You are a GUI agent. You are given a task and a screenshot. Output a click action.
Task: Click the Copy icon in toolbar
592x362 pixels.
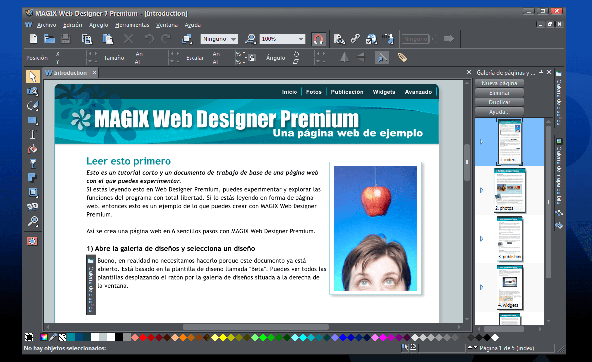[x=87, y=39]
